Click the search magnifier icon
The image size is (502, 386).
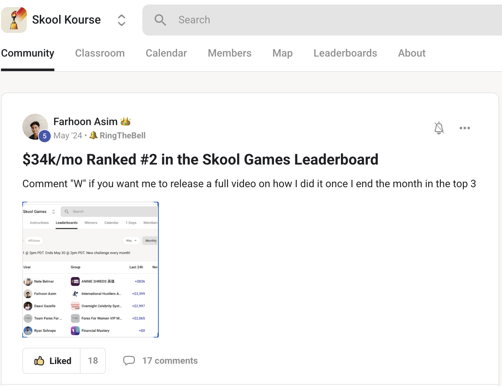[160, 20]
